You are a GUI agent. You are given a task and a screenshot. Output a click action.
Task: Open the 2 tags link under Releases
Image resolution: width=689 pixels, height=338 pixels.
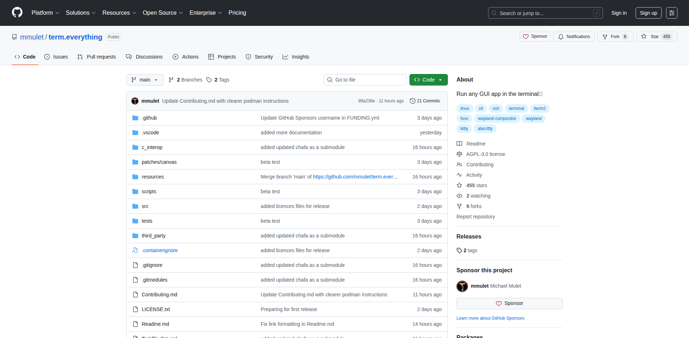[x=467, y=250]
